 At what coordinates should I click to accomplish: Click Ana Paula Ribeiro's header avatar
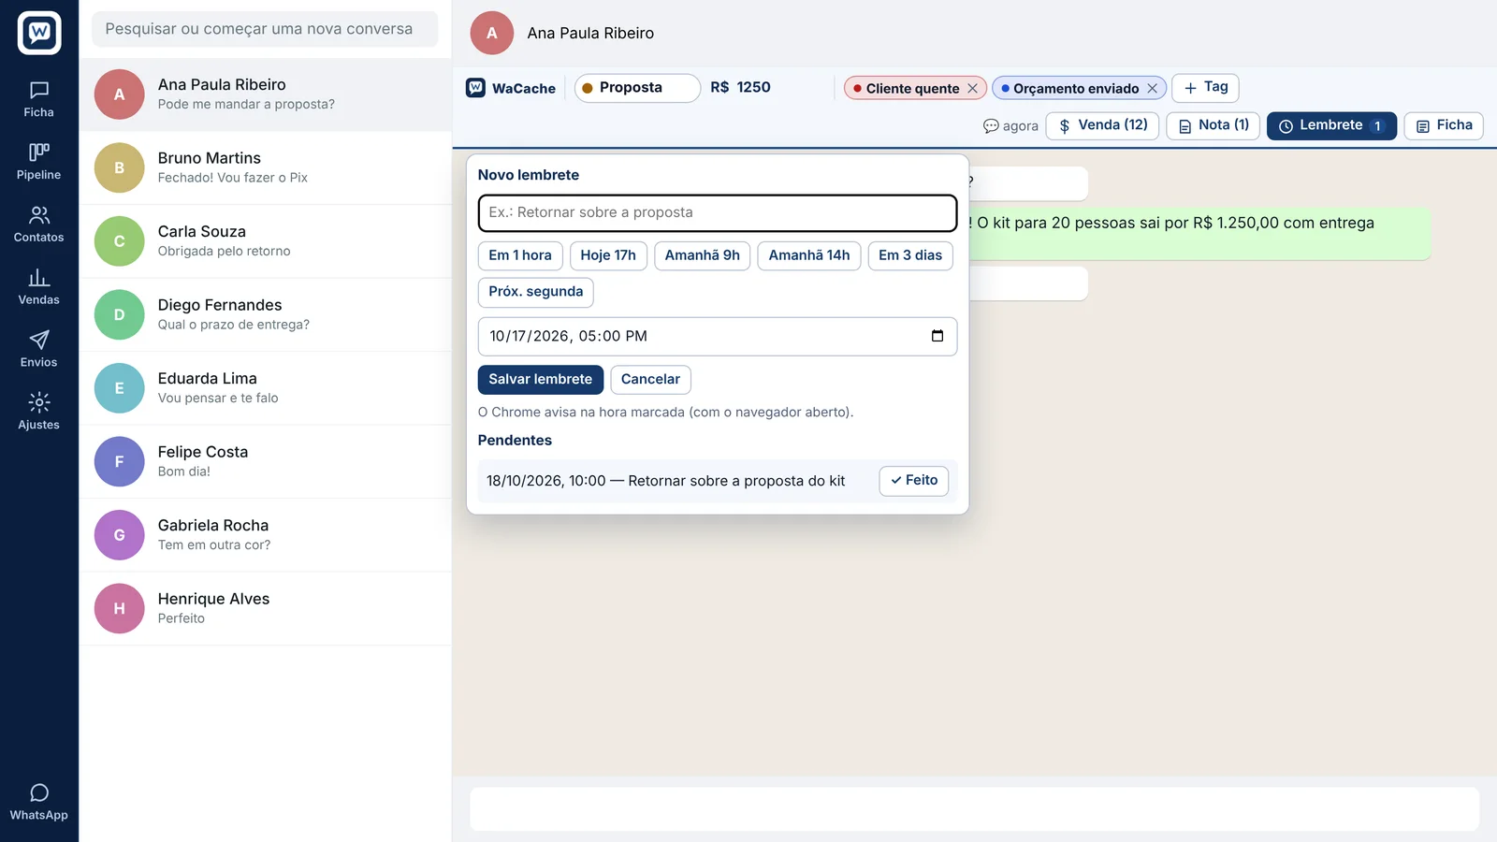click(x=492, y=33)
